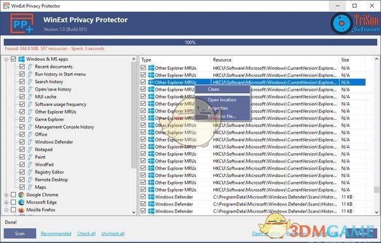Click the left tree scroll down arrow
381x243 pixels.
(133, 212)
